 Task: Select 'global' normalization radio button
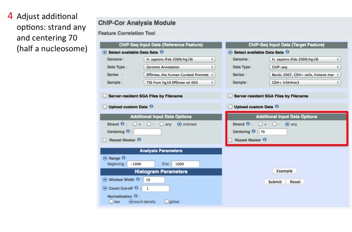coord(167,202)
